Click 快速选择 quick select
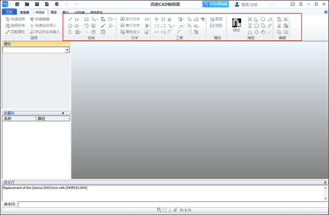This screenshot has height=215, width=329. pyautogui.click(x=15, y=19)
